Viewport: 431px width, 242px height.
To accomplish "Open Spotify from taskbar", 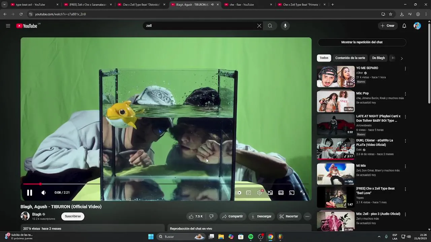I will point(251,237).
